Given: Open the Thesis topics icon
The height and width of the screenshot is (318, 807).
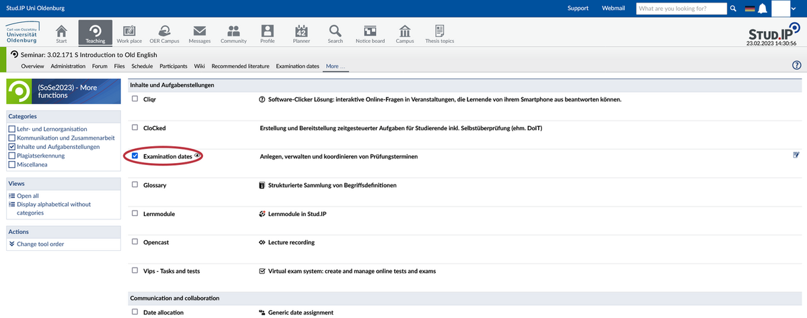Looking at the screenshot, I should click(x=439, y=32).
